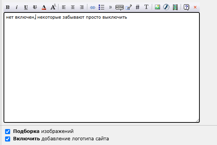Click inside the message text area

coord(101,67)
